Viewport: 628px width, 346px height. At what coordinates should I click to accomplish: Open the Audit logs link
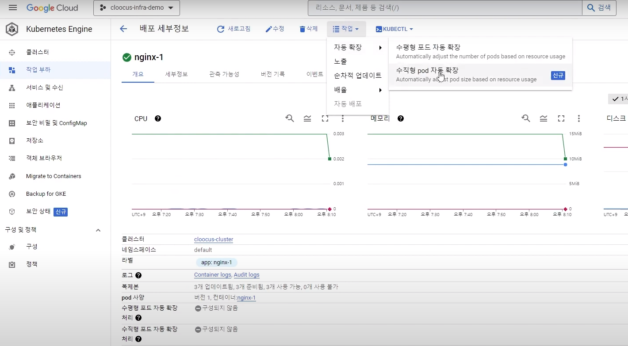(x=247, y=275)
